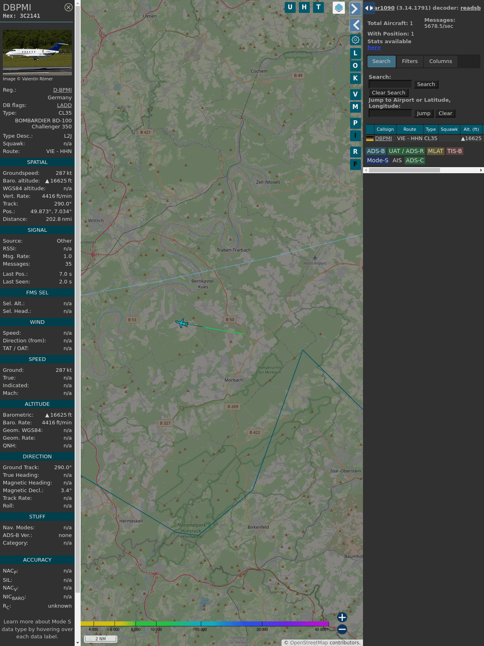Expand sidebar with right chevron button
The image size is (484, 646).
355,8
